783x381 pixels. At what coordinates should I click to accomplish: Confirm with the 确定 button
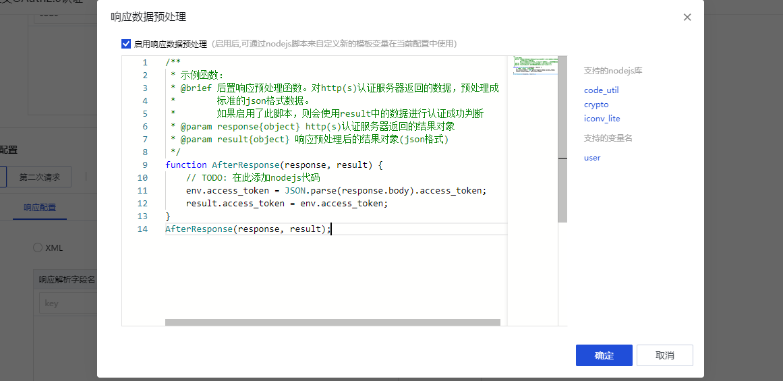(x=604, y=355)
